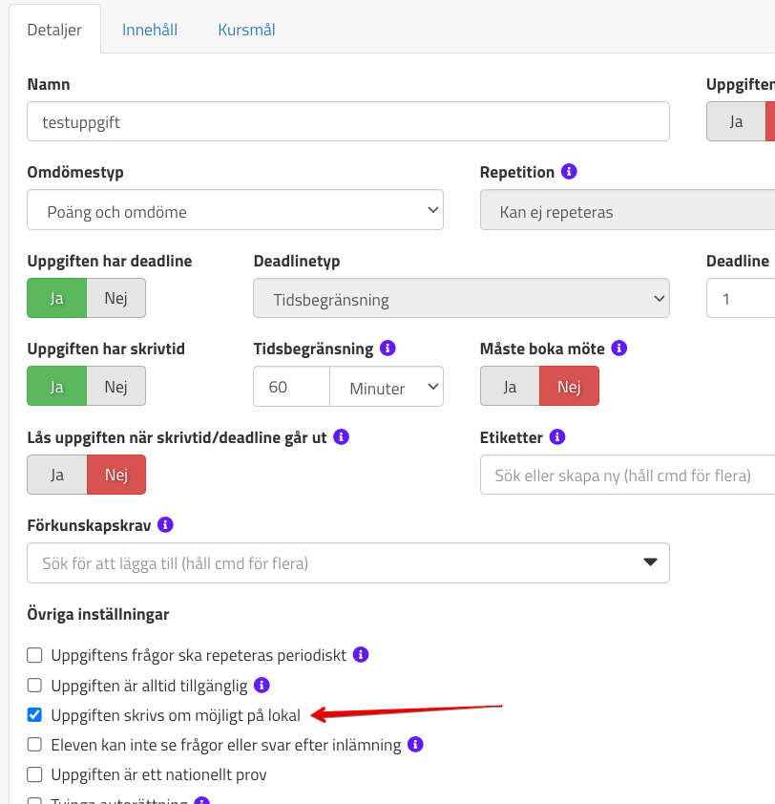Set Lås uppgiften option to Ja
775x804 pixels.
pyautogui.click(x=57, y=475)
